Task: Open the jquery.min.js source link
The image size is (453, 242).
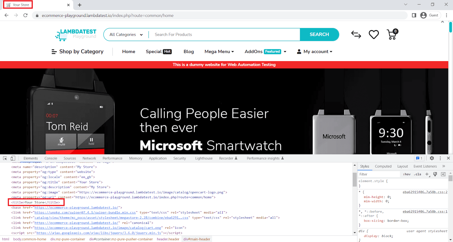Action: tap(99, 233)
